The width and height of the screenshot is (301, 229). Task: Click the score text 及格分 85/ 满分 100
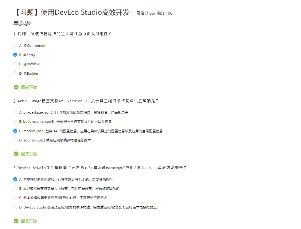pos(154,13)
